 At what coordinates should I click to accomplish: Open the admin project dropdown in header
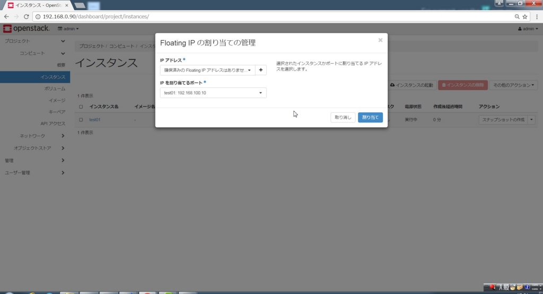coord(68,29)
